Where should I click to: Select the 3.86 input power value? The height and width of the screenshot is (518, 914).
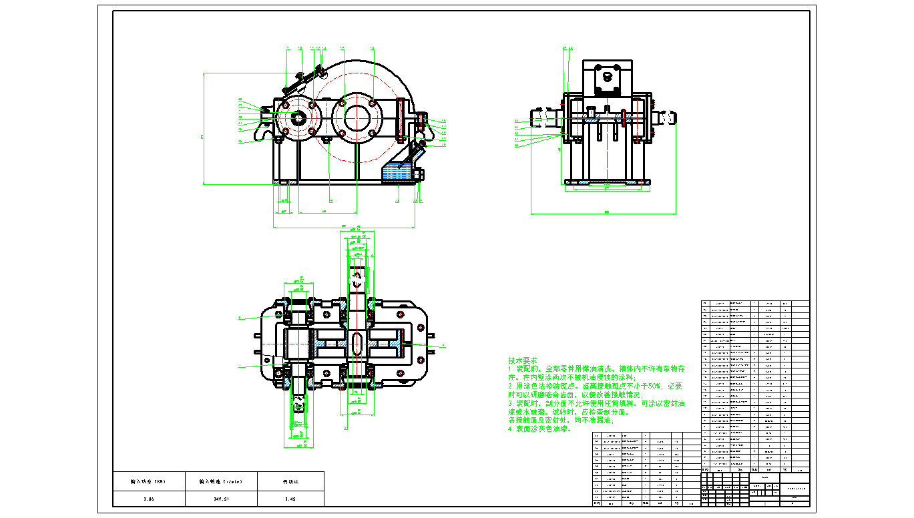148,499
